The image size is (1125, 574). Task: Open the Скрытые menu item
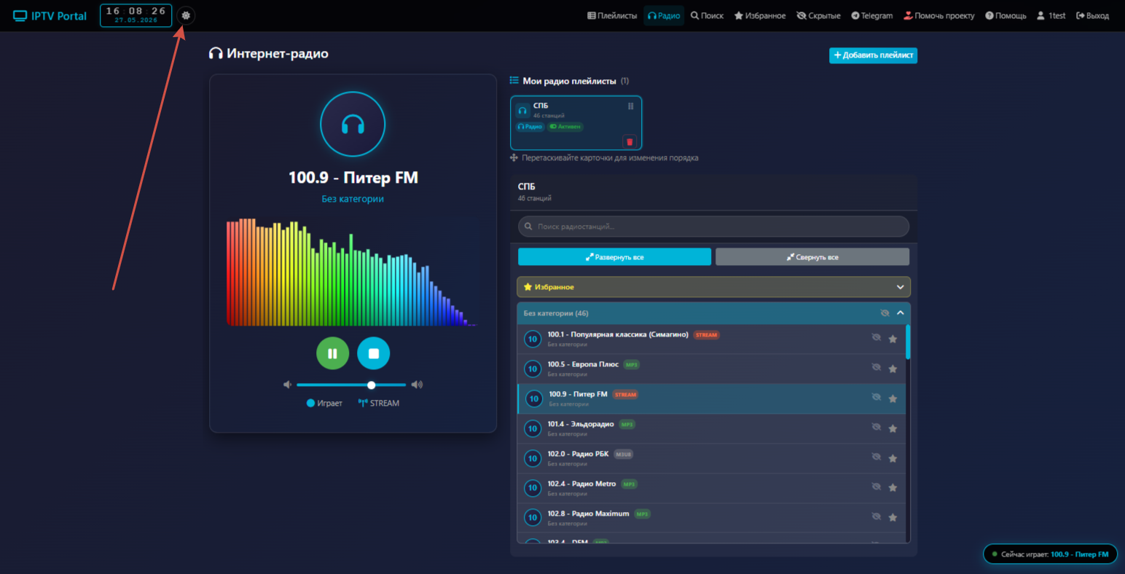818,15
